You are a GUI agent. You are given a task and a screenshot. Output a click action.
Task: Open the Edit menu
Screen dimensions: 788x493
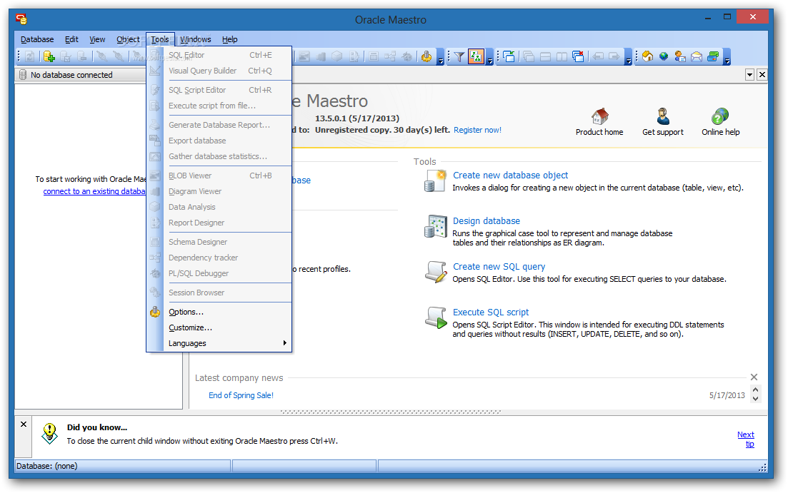pyautogui.click(x=71, y=39)
